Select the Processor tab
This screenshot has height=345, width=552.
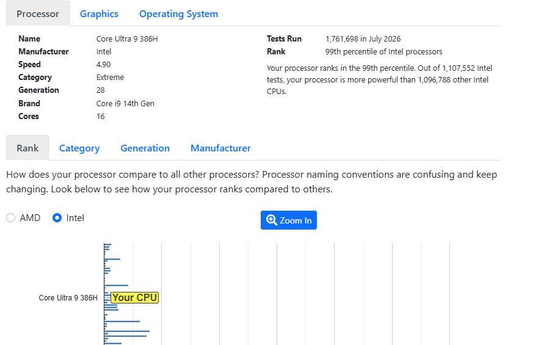[38, 13]
